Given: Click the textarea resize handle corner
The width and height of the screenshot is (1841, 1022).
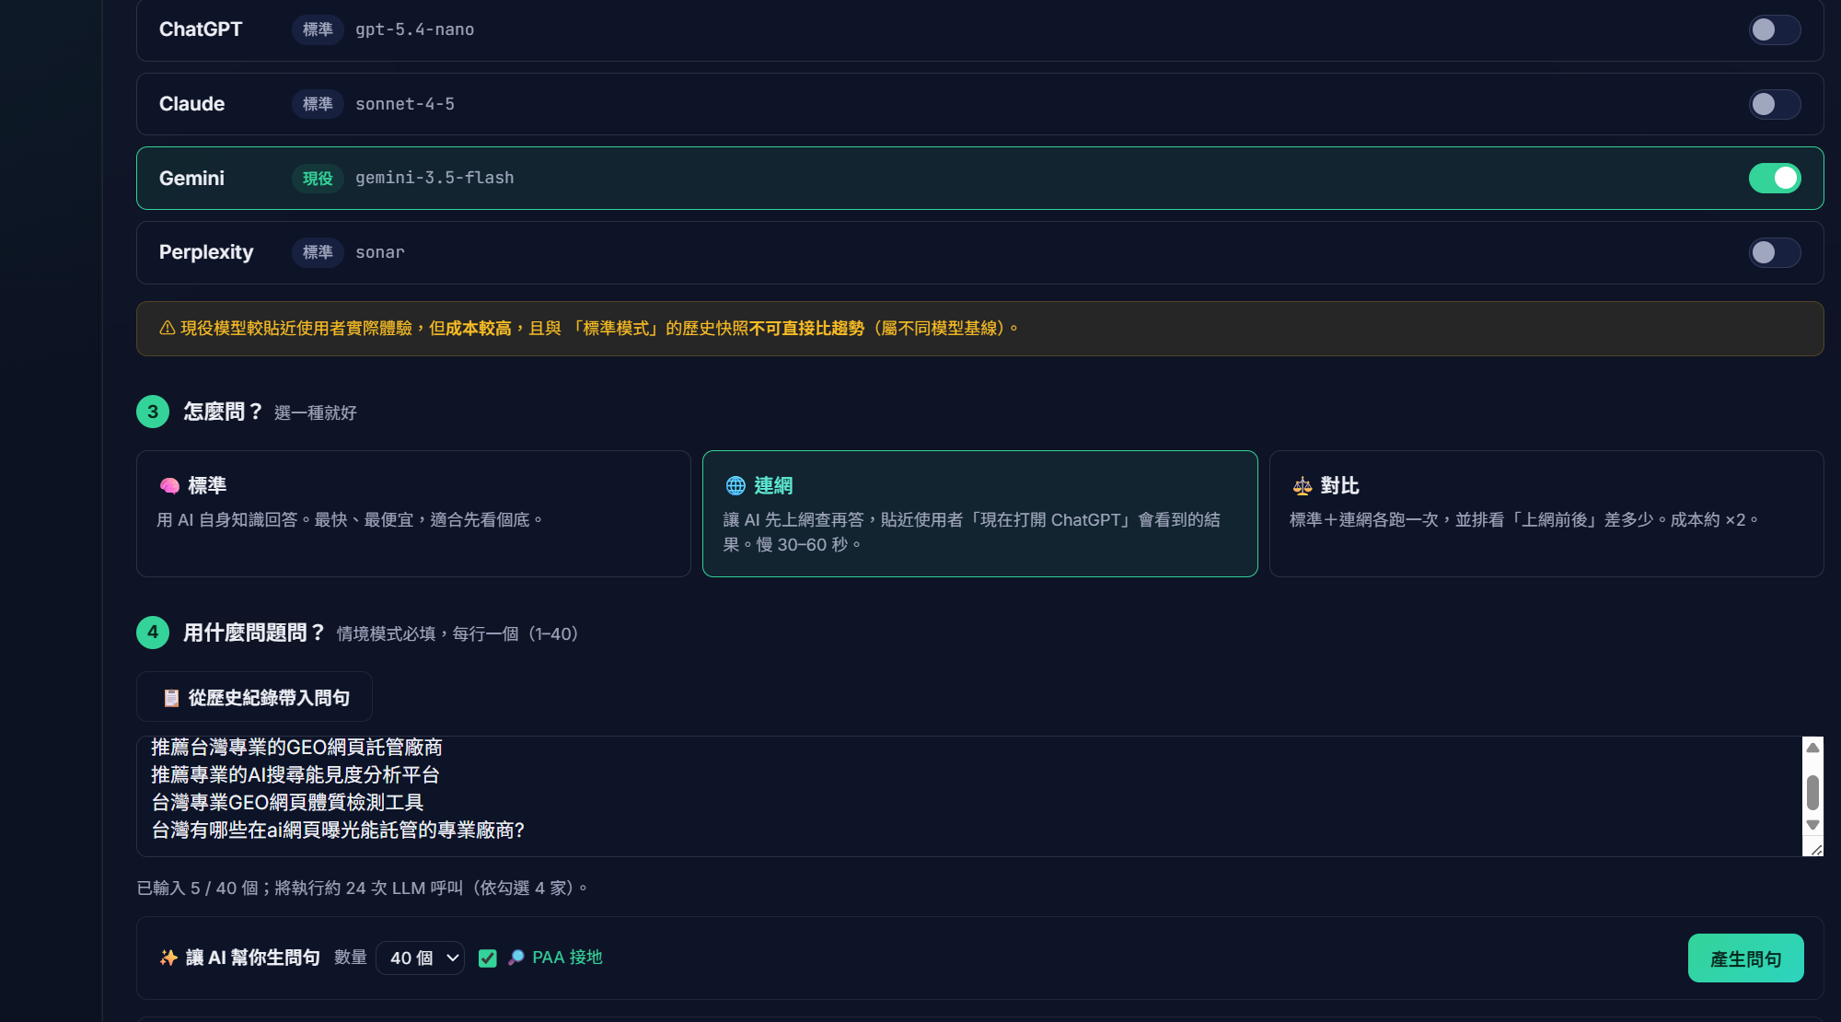Looking at the screenshot, I should pyautogui.click(x=1815, y=849).
